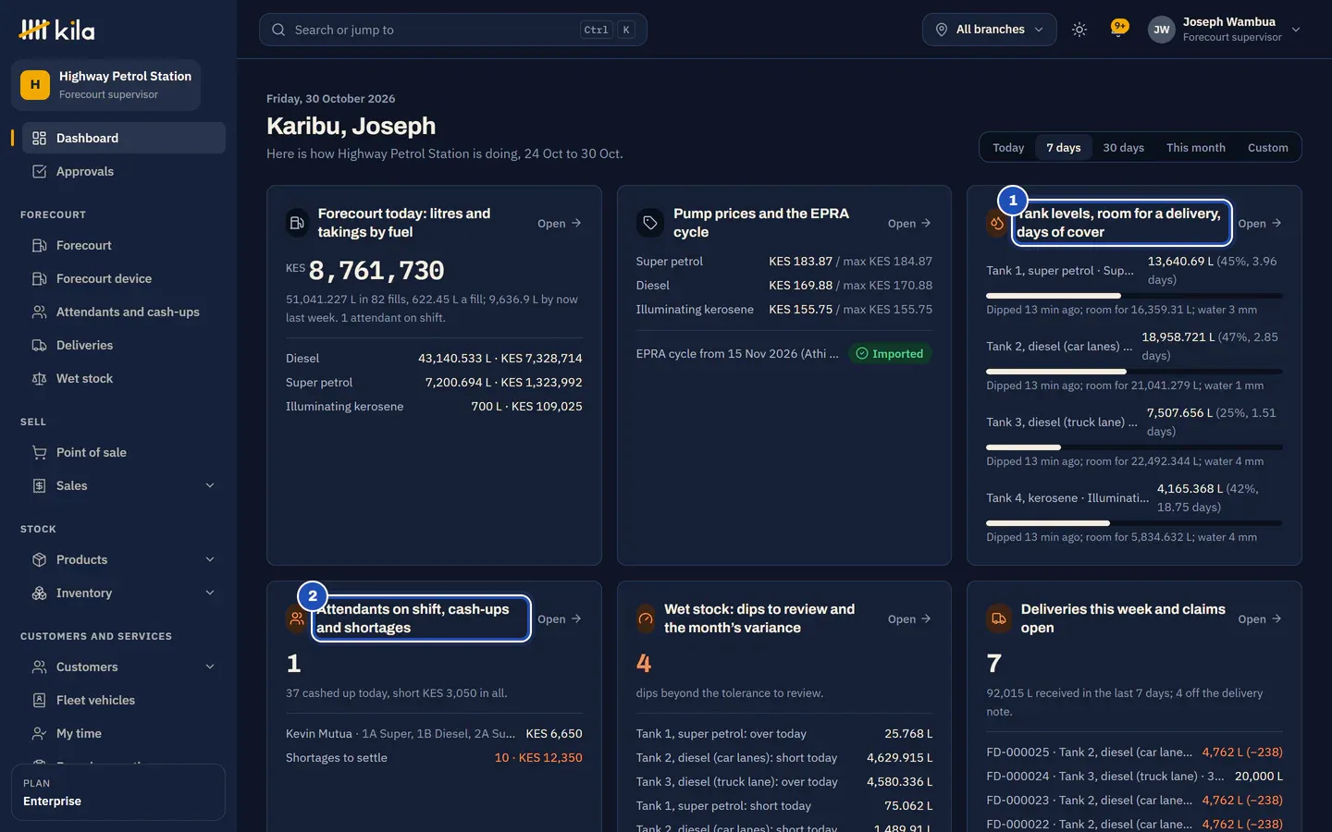This screenshot has width=1332, height=832.
Task: Click the search or jump to field
Action: coord(453,30)
